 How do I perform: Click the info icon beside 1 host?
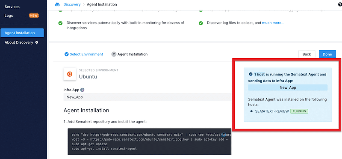click(251, 74)
